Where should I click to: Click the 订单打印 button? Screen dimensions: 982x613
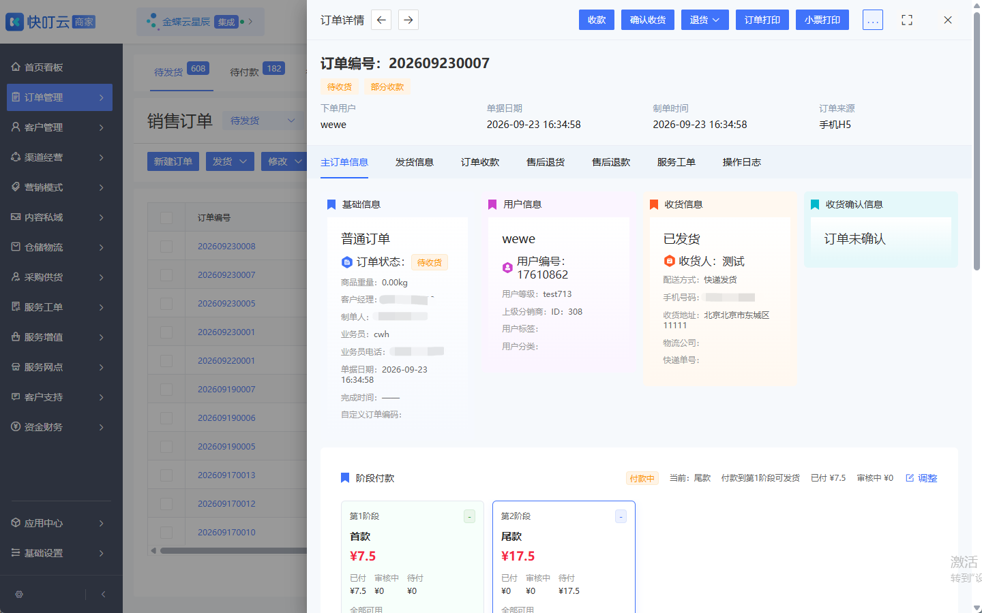[x=762, y=20]
